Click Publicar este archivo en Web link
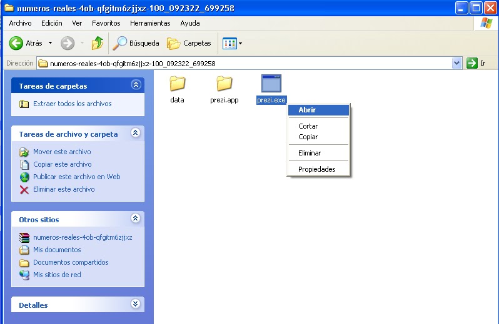 coord(77,177)
